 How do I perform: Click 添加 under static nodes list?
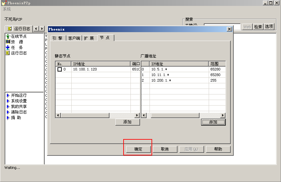tap(128, 122)
